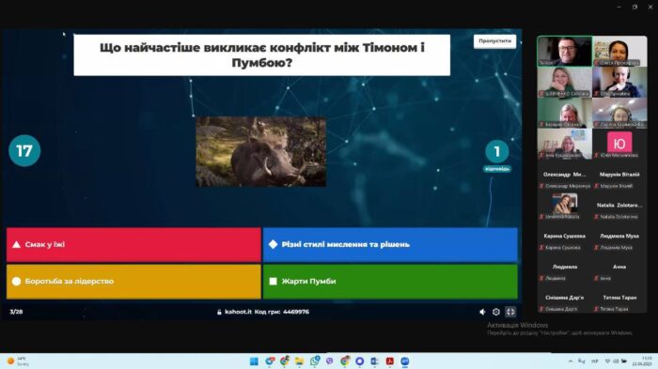Click the Timon and Pumbaa question image
Screen dimensions: 658x369
(260, 151)
